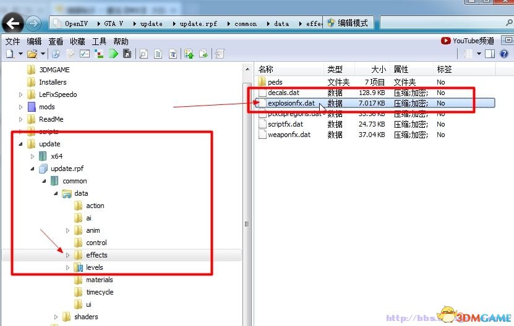Select the 3DMGAME folder

(x=54, y=70)
